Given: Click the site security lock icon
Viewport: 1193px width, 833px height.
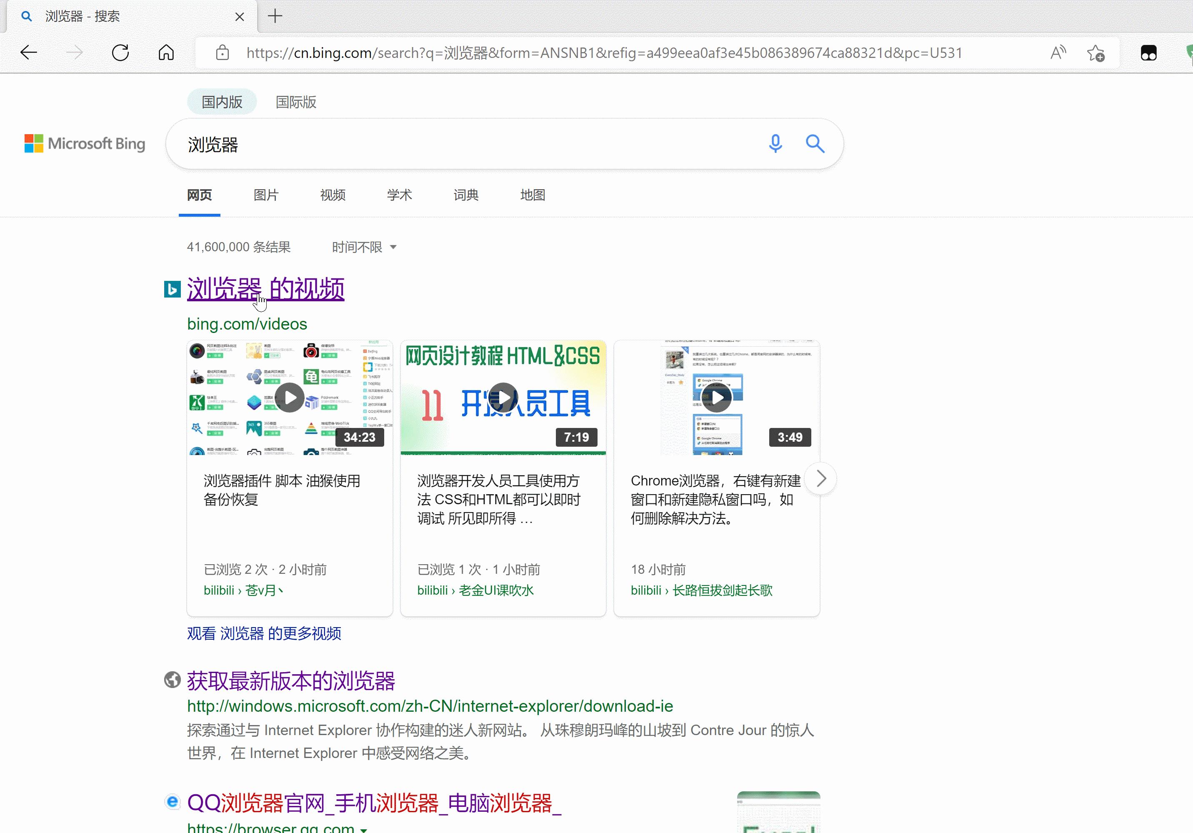Looking at the screenshot, I should click(223, 53).
